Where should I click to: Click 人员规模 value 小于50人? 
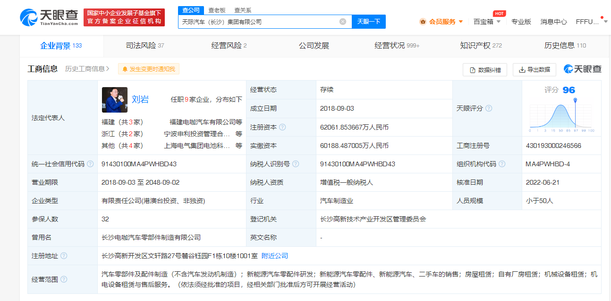(539, 201)
